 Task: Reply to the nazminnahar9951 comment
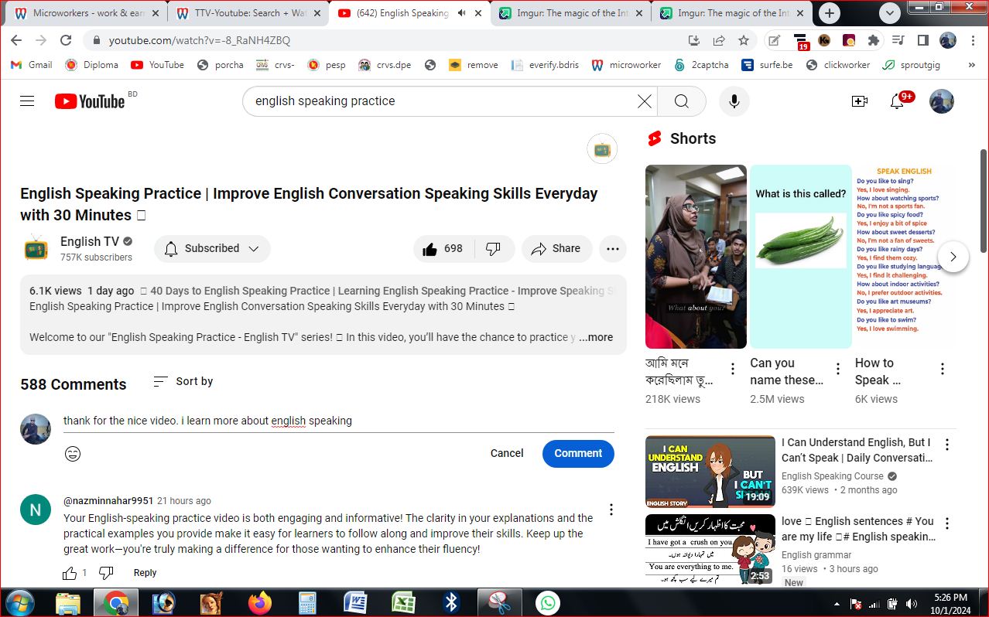click(145, 573)
